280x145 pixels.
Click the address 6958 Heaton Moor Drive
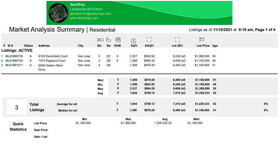click(51, 67)
